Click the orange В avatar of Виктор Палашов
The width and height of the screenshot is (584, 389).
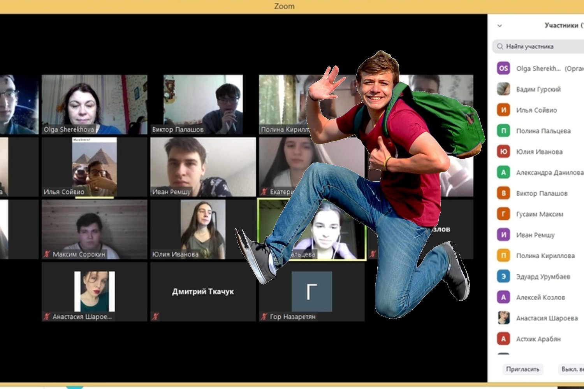[503, 193]
